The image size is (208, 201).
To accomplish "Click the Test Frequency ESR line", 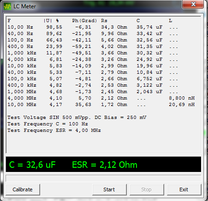I will pyautogui.click(x=54, y=130).
